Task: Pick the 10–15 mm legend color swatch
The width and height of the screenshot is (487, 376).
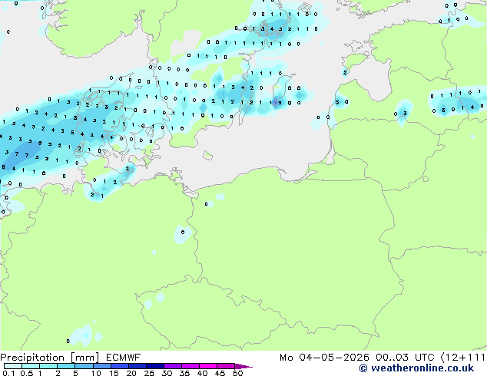Action: (x=101, y=366)
